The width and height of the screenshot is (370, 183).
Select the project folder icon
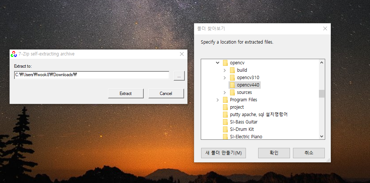[225, 107]
